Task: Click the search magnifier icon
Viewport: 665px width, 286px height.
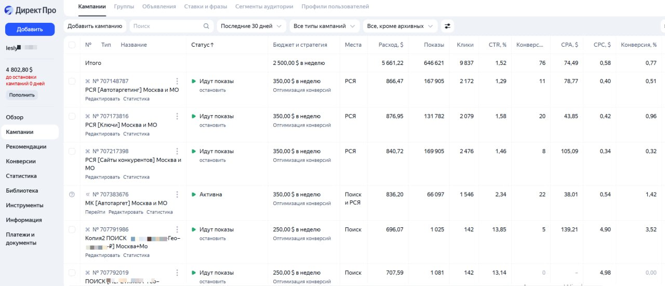Action: [x=206, y=26]
